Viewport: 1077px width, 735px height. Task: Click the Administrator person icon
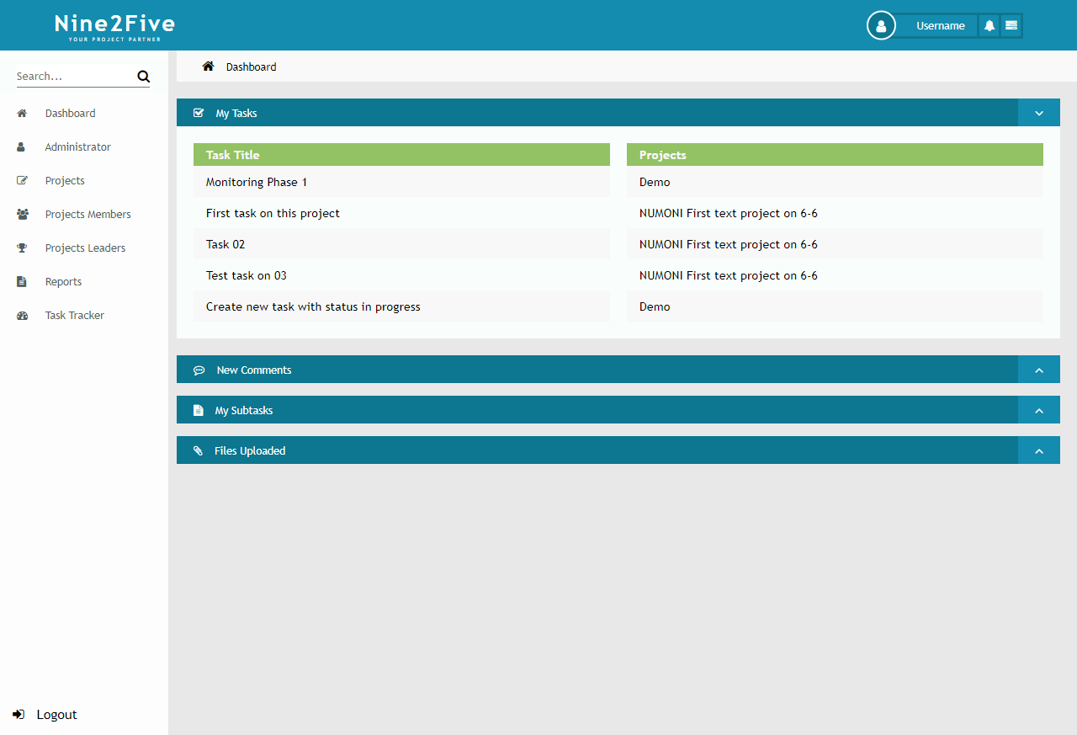(x=21, y=146)
